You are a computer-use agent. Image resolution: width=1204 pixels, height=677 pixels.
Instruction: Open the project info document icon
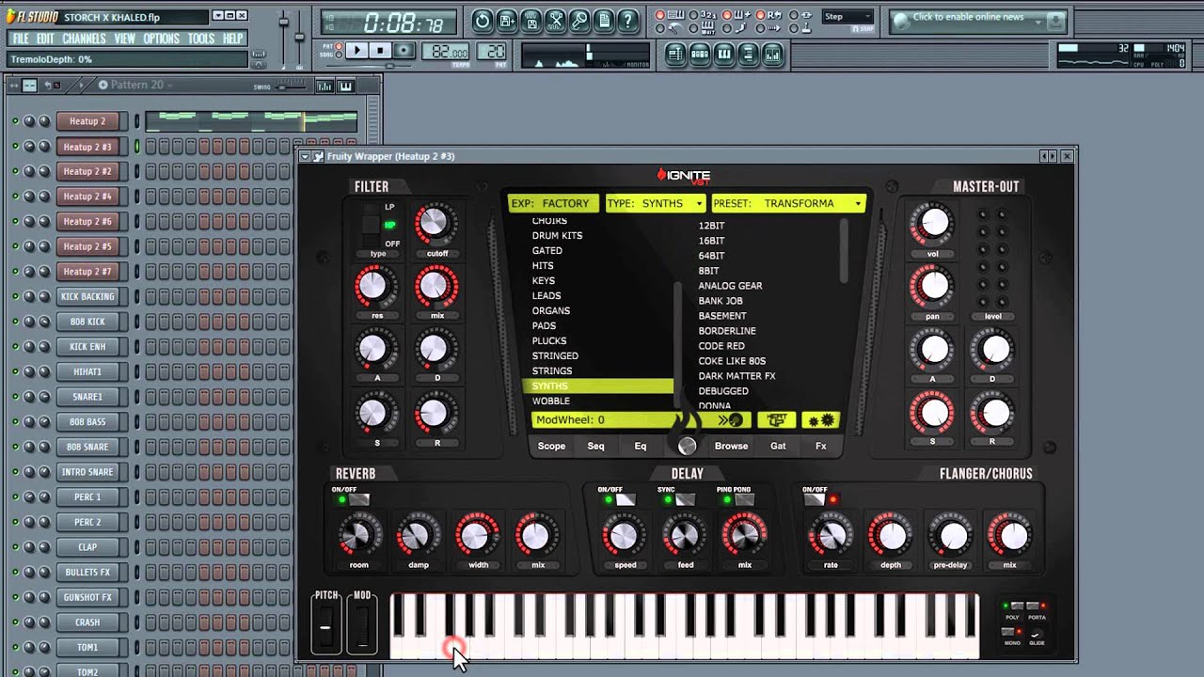604,21
